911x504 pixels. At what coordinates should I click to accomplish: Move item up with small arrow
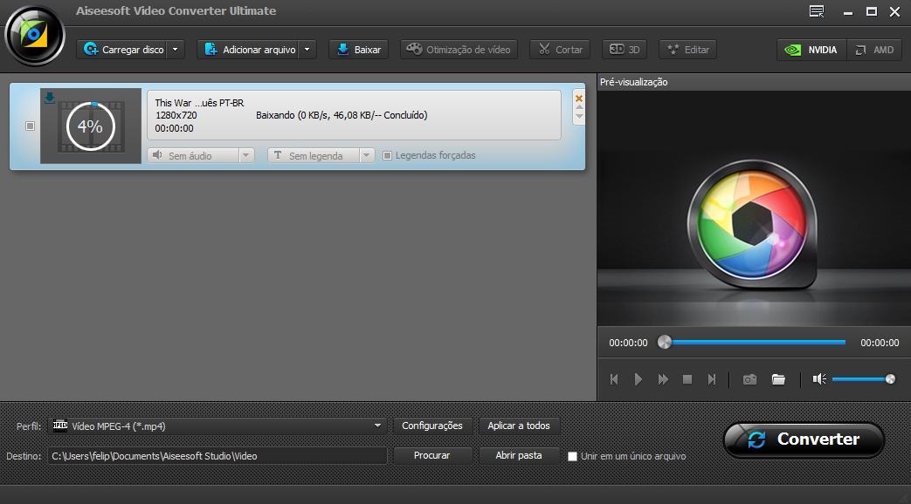click(x=579, y=107)
